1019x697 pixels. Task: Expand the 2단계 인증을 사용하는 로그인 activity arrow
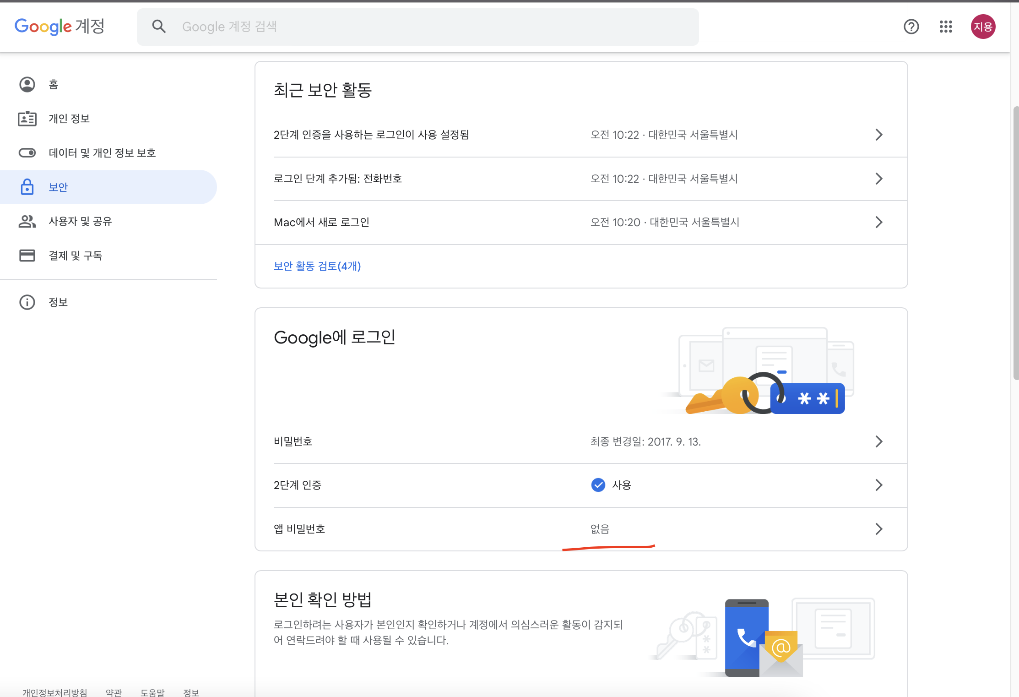tap(878, 135)
